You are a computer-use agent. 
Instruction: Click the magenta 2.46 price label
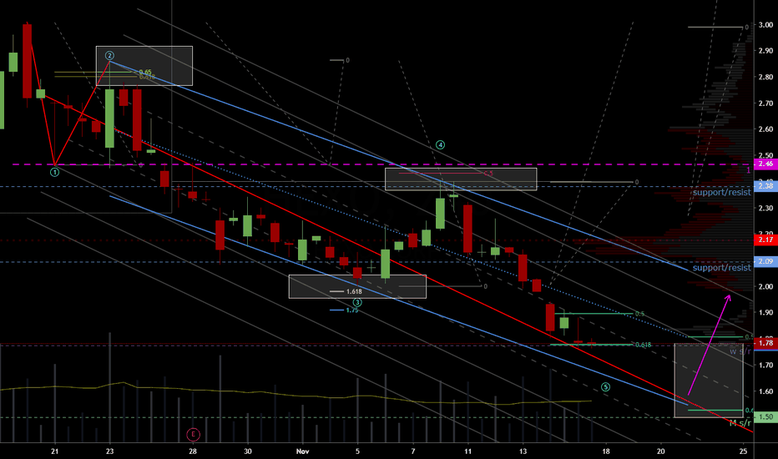765,164
